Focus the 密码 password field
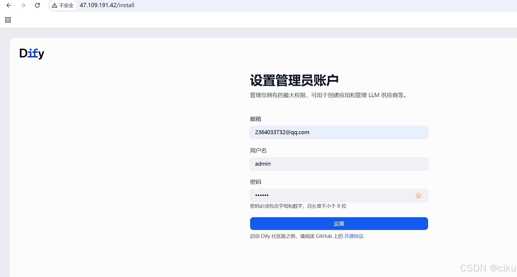The image size is (517, 277). point(339,195)
